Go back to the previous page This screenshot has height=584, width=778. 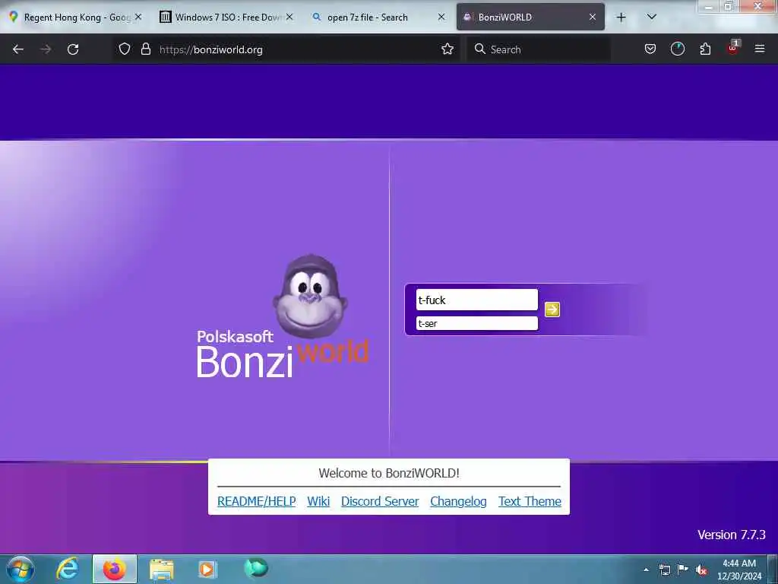(18, 49)
